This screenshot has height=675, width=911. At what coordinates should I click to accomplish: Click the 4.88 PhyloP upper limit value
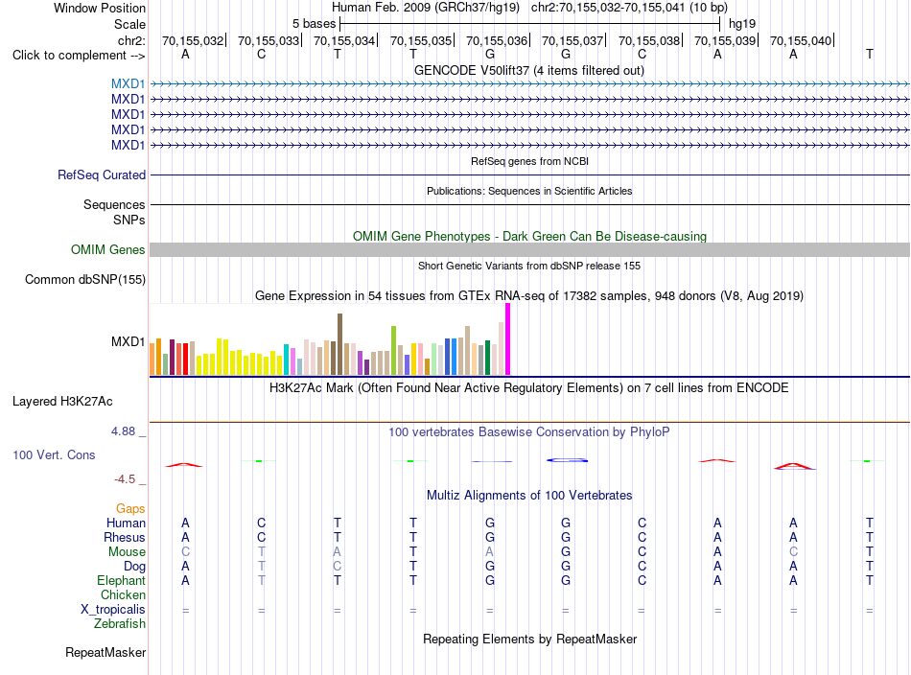(x=123, y=431)
